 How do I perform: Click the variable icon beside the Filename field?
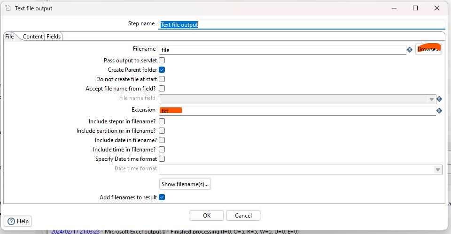click(x=409, y=49)
